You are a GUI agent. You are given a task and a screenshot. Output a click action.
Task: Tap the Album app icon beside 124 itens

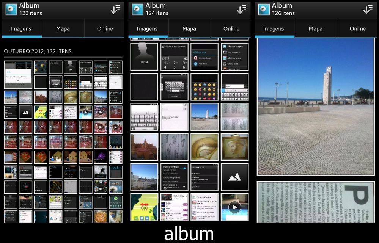(x=137, y=9)
